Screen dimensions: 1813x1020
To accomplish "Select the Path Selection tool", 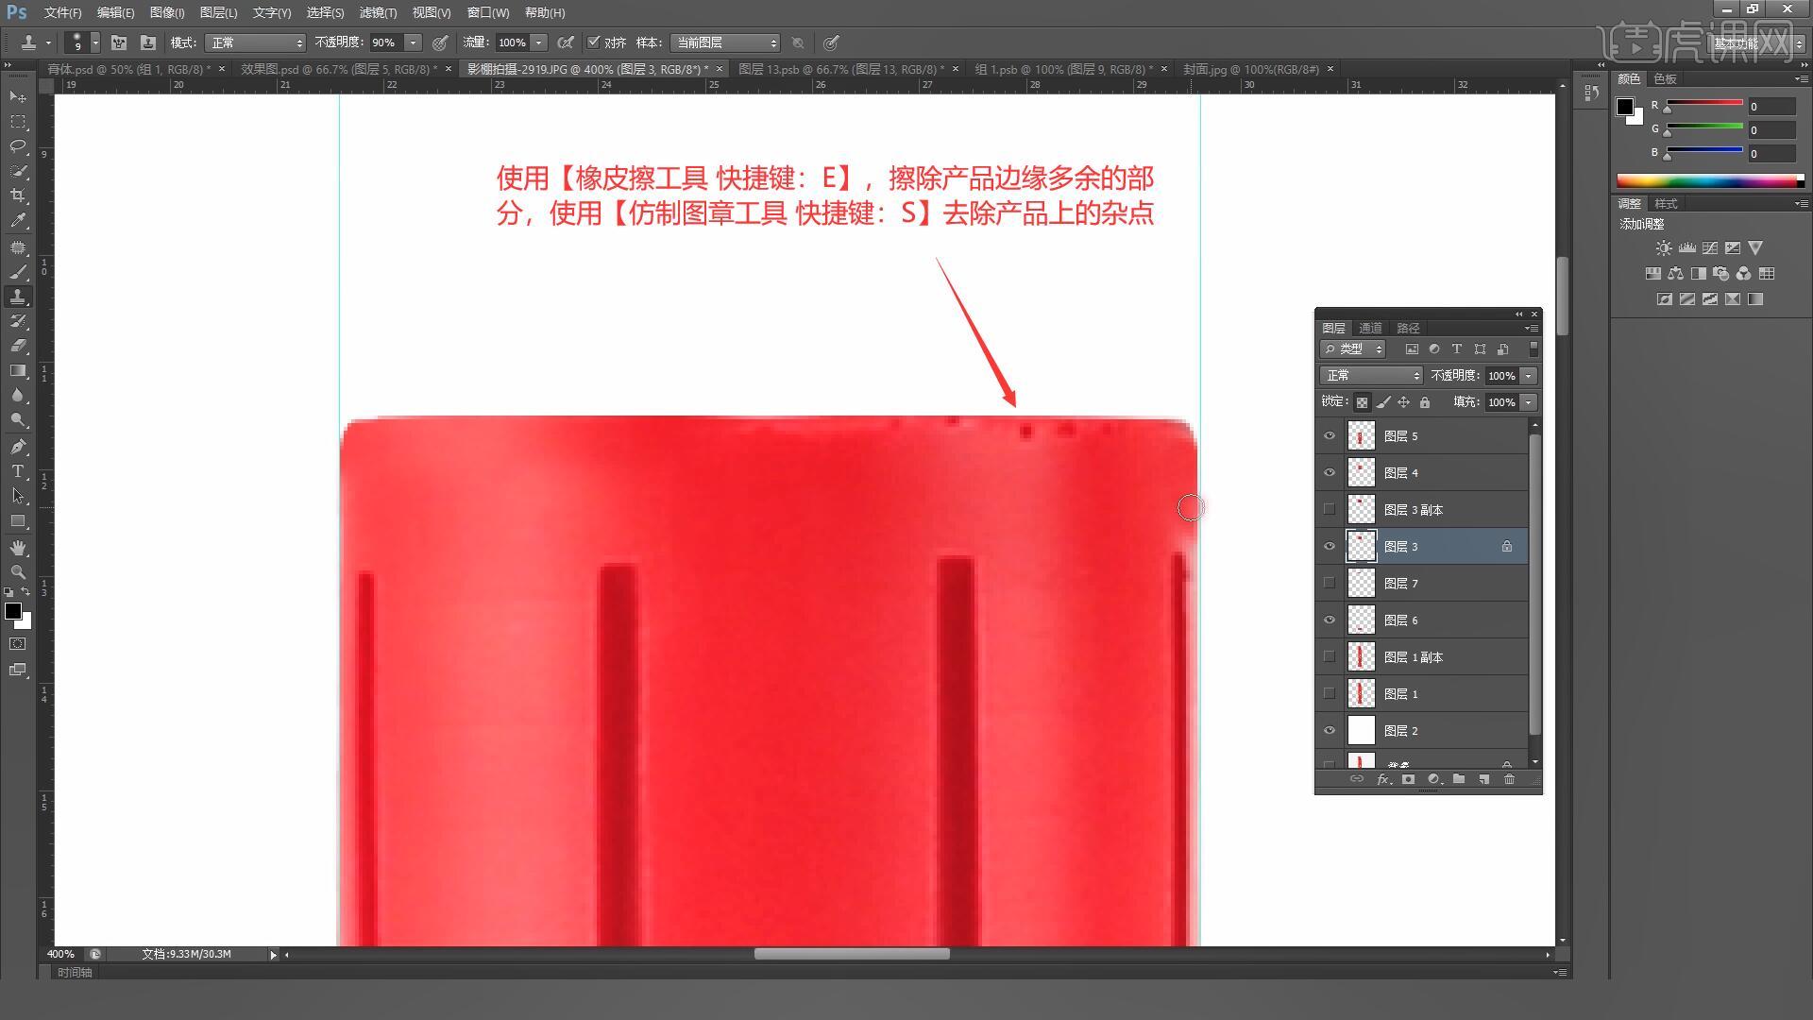I will 18,496.
